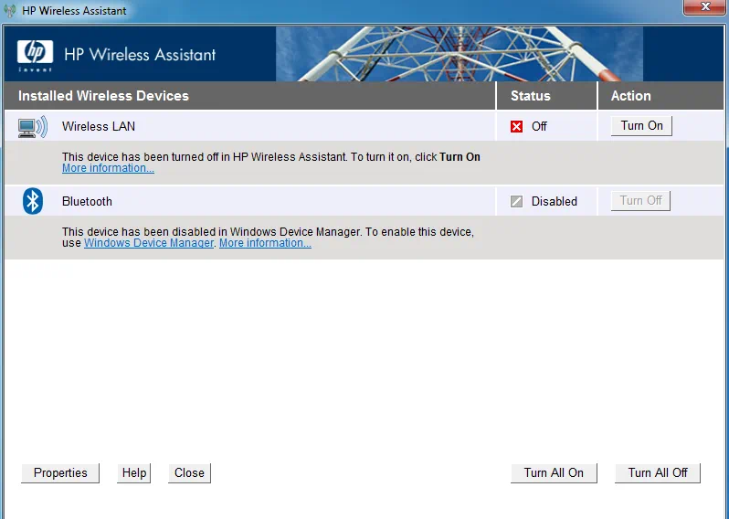
Task: Open More information link under Bluetooth
Action: 265,243
